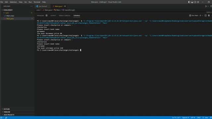This screenshot has height=119, width=212.
Task: Click the Visual Studio Code icon on Get Started tab
Action: click(37, 6)
